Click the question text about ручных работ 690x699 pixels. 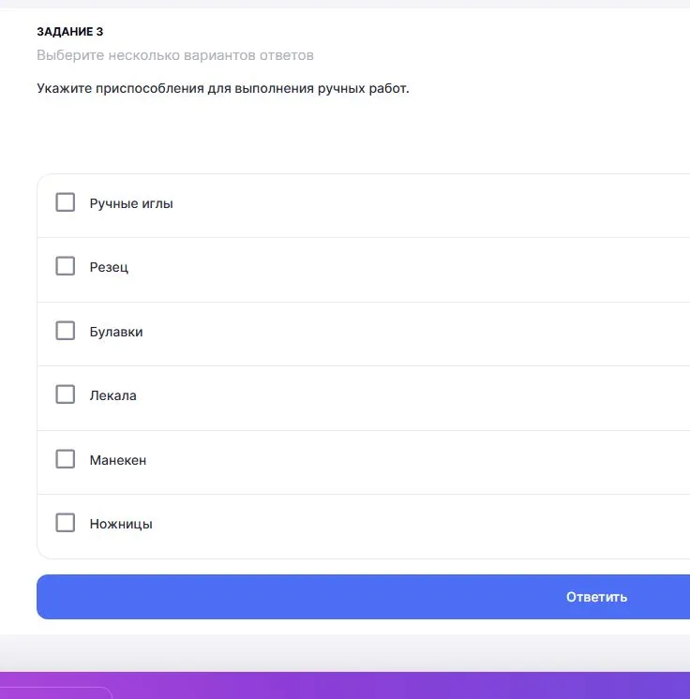pos(223,89)
